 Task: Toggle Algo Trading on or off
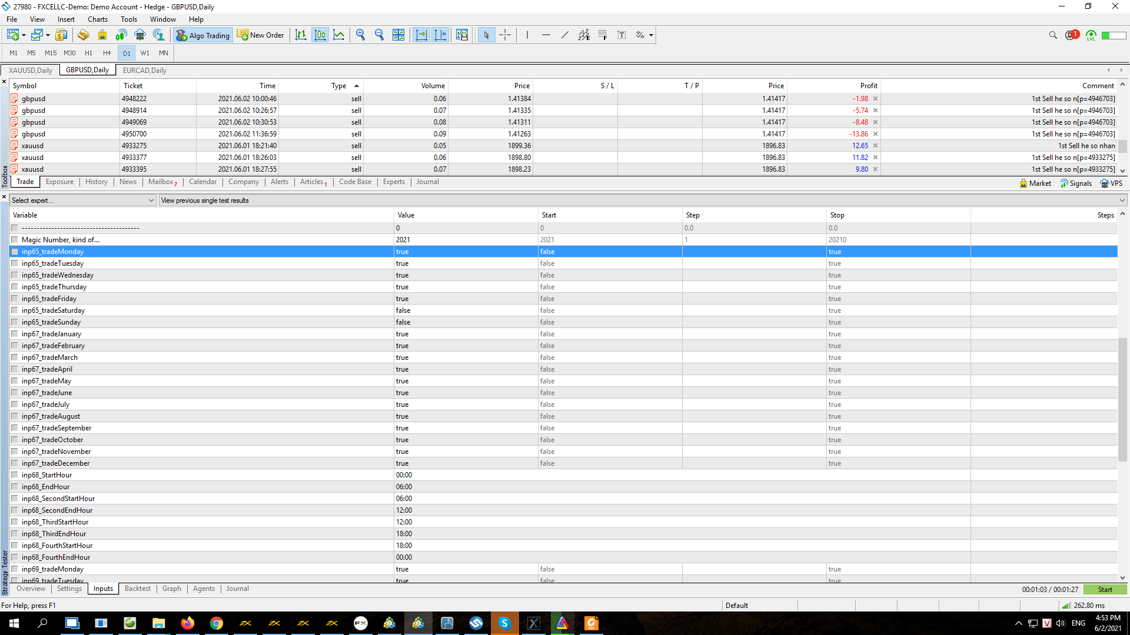click(202, 35)
